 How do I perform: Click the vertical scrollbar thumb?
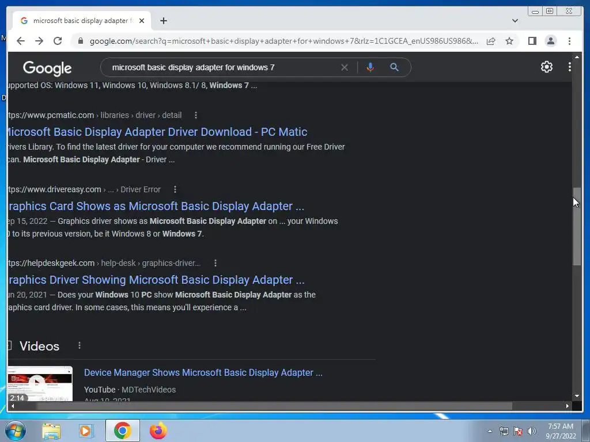click(577, 227)
